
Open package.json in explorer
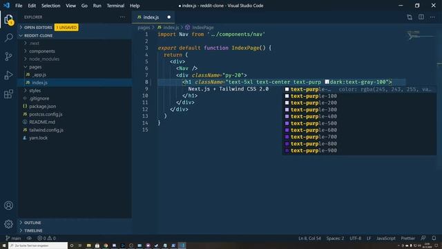[x=75, y=106]
